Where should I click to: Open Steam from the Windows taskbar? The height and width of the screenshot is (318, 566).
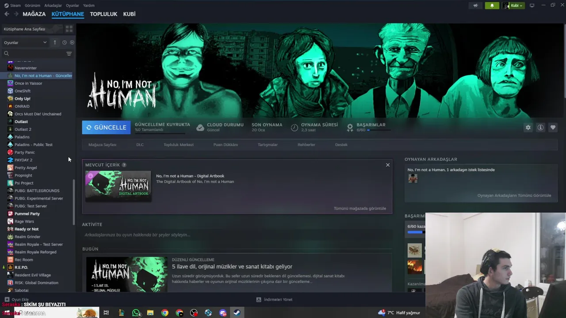tap(237, 313)
